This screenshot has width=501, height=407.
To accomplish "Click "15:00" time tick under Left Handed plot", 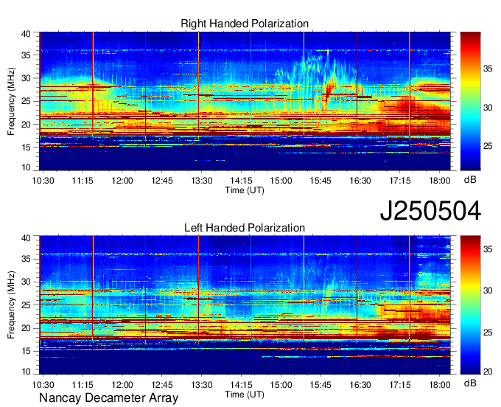I will (281, 385).
